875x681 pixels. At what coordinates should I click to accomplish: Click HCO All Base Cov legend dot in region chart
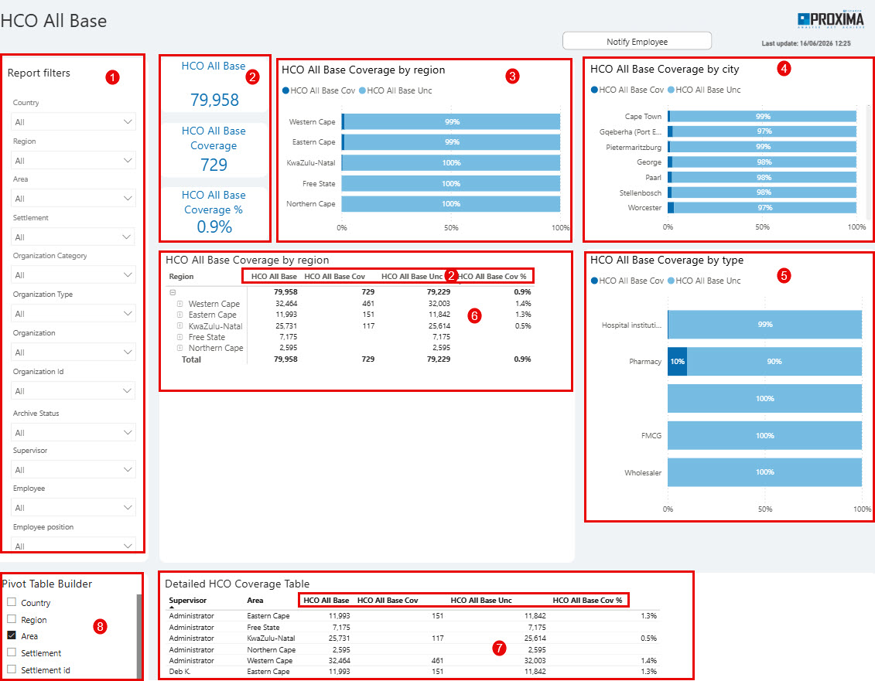tap(285, 90)
